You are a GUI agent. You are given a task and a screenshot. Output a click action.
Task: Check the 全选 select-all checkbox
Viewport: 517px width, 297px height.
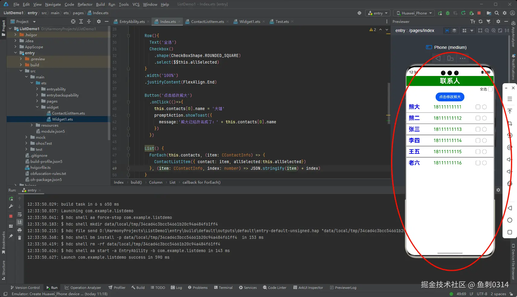pos(490,89)
